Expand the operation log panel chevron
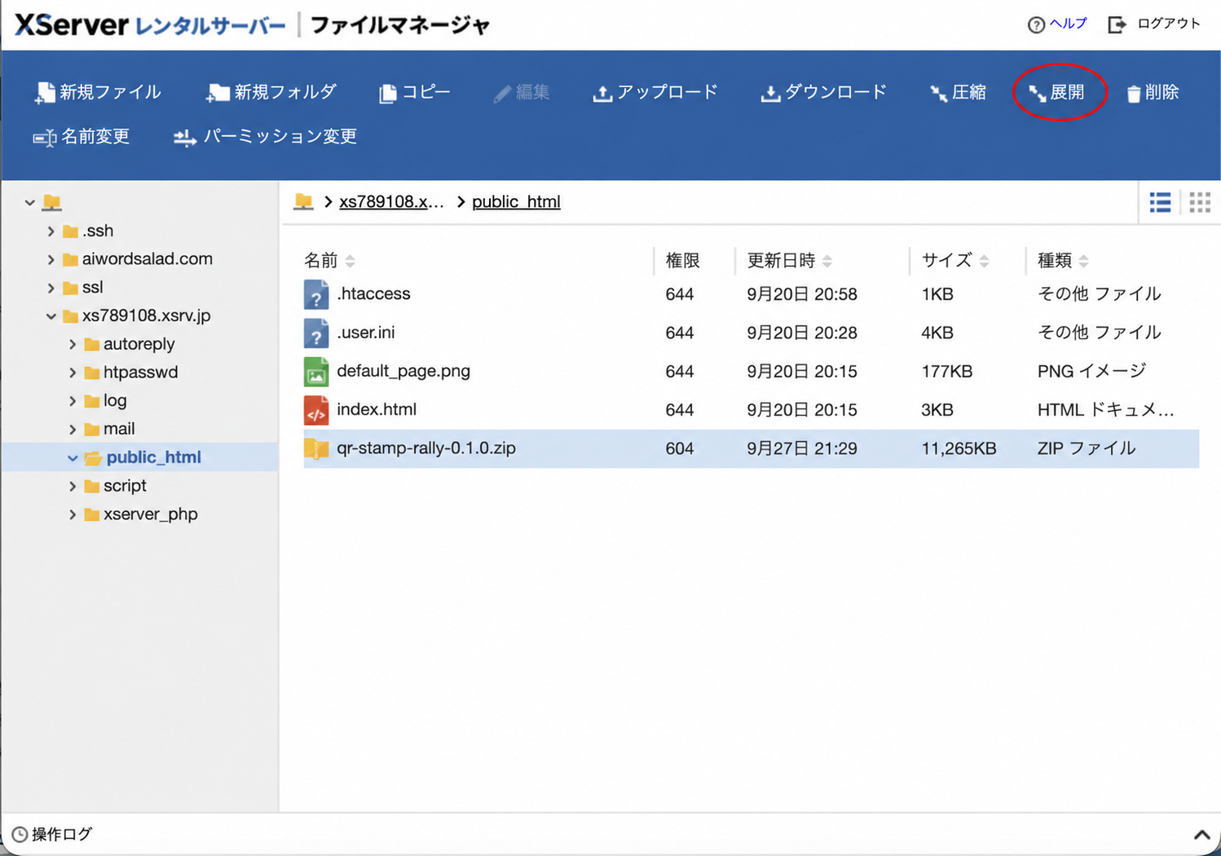1221x856 pixels. click(x=1201, y=835)
